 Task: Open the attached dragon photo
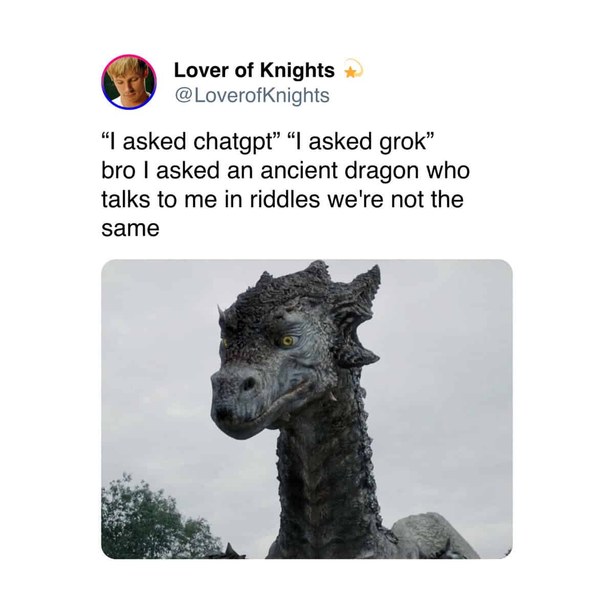(x=307, y=409)
